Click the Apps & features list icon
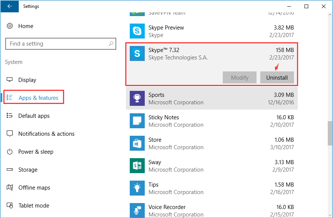This screenshot has height=218, width=333. (x=10, y=98)
